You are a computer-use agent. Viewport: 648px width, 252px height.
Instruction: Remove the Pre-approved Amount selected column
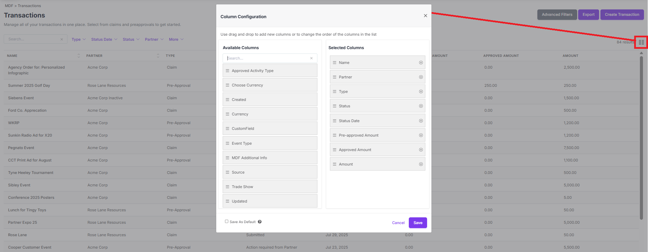click(x=421, y=135)
